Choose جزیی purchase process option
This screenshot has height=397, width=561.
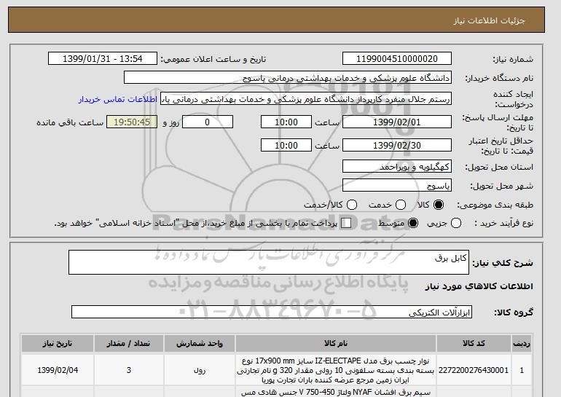point(456,223)
